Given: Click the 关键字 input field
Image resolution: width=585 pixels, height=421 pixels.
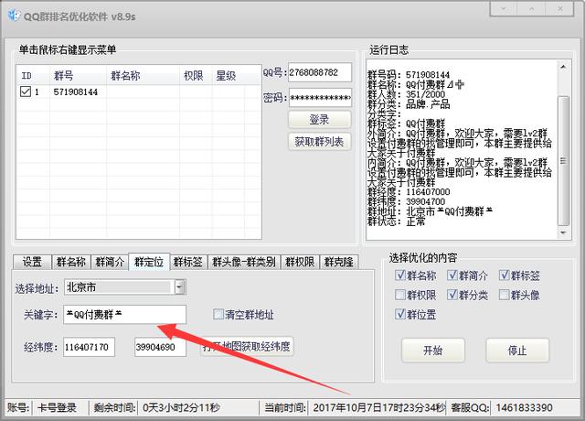Looking at the screenshot, I should [124, 315].
